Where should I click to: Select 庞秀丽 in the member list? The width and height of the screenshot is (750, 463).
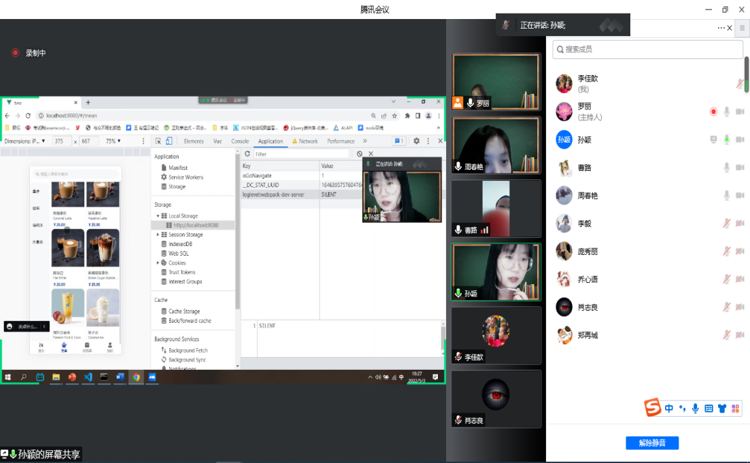[587, 251]
